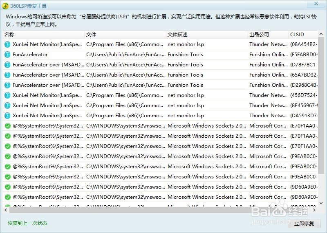Click the vertical scrollbar thumb
This screenshot has width=327, height=233.
click(321, 106)
